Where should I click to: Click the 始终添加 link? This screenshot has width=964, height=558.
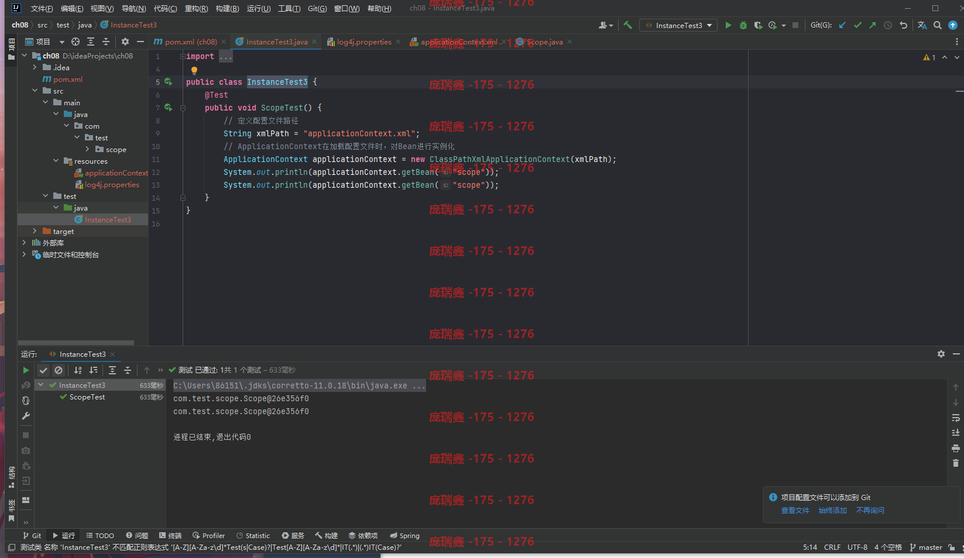[x=832, y=511]
